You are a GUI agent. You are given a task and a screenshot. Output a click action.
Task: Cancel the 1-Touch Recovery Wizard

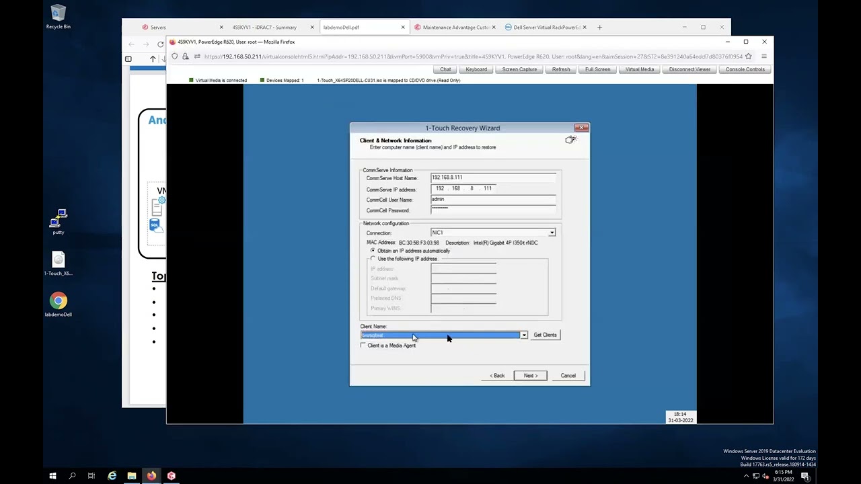[568, 376]
